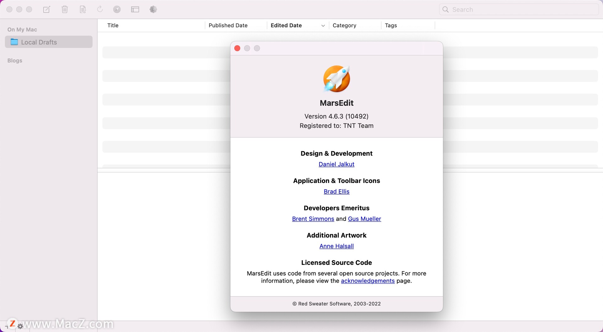This screenshot has width=603, height=332.
Task: Click the Refresh circular arrow icon
Action: 100,9
